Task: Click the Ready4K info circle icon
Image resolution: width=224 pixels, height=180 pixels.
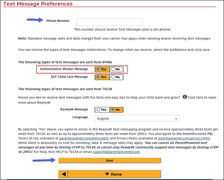Action: point(185,97)
